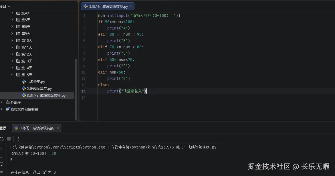Click the input value 50 in console
The height and width of the screenshot is (176, 335).
click(53, 153)
